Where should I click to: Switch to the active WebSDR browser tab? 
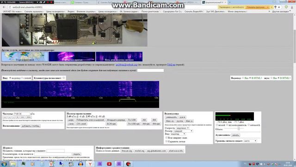(x=214, y=2)
